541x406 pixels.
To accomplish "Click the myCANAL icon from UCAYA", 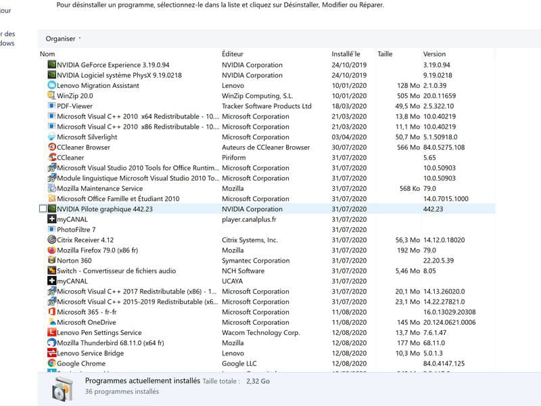I will point(52,281).
